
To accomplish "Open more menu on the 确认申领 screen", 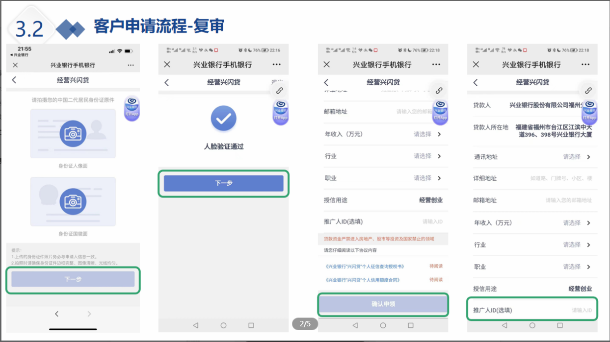I will [436, 65].
